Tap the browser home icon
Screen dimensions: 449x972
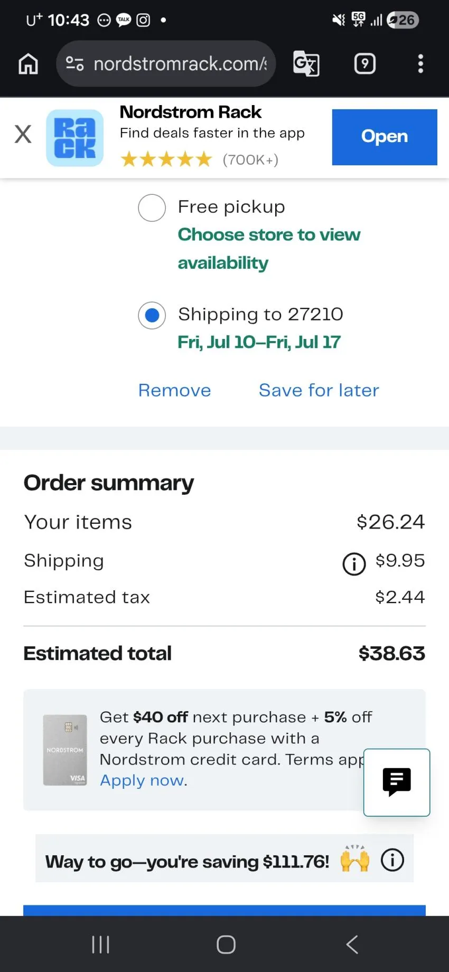[x=29, y=64]
